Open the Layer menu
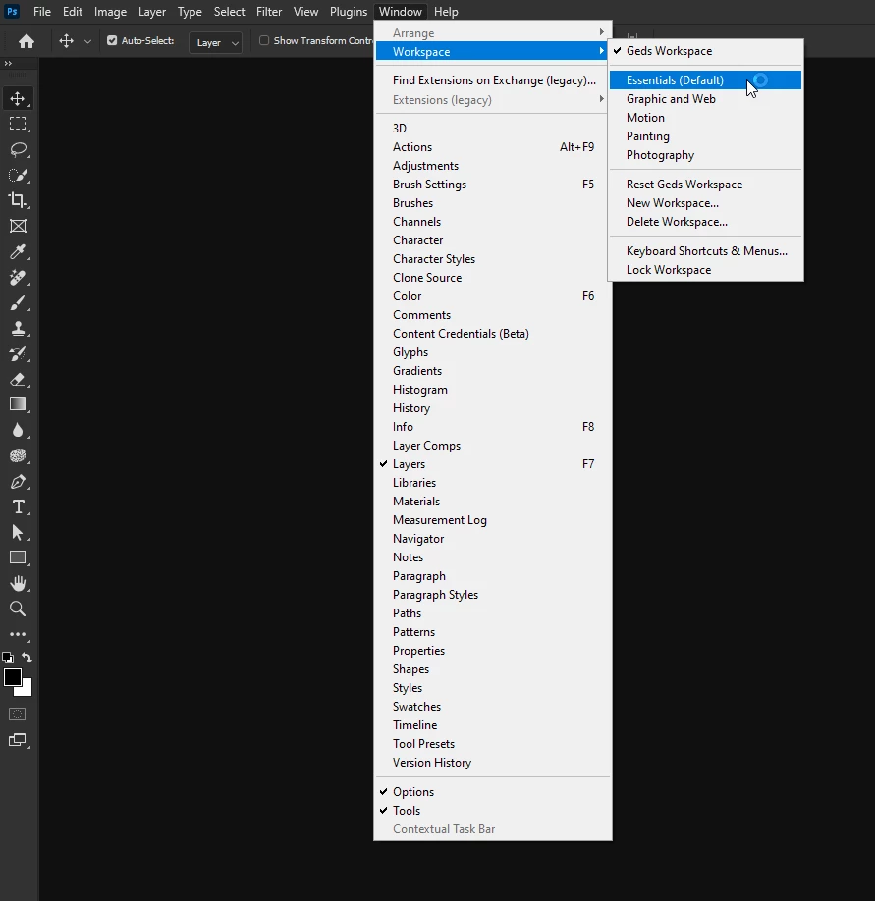 click(152, 12)
